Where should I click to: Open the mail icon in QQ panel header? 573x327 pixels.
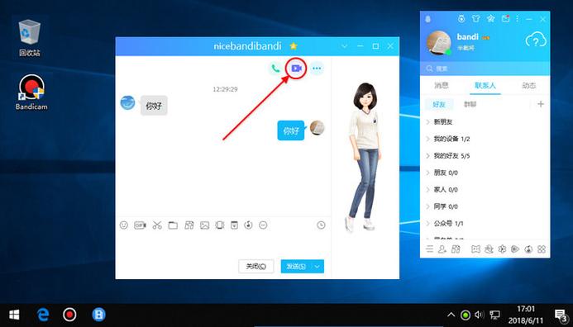[x=505, y=19]
